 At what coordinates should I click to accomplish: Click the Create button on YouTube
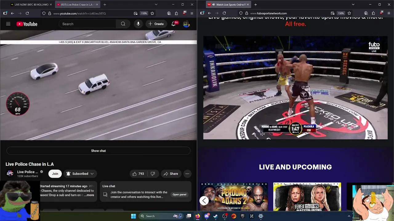156,24
